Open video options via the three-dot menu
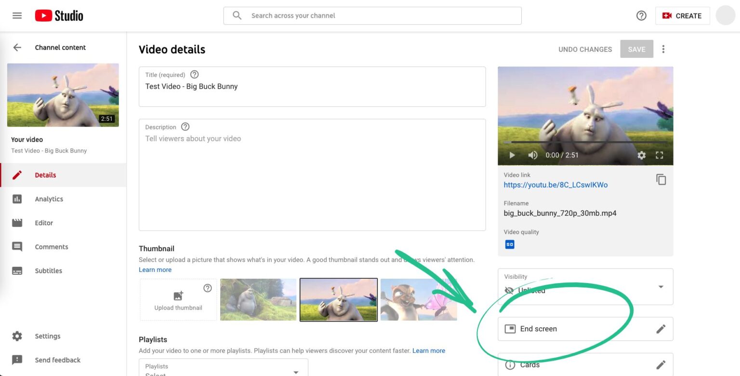This screenshot has width=740, height=376. [663, 49]
